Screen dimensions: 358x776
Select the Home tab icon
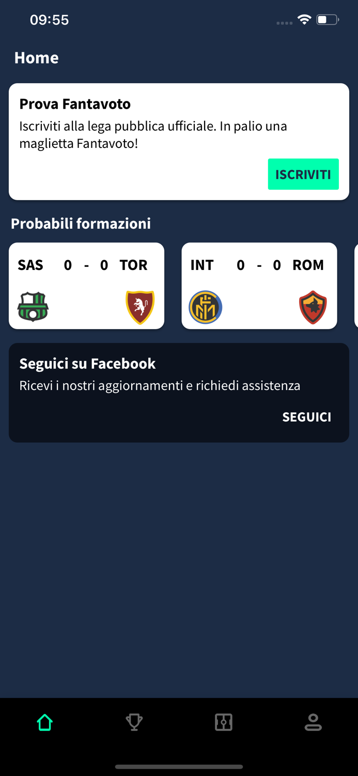pos(44,722)
